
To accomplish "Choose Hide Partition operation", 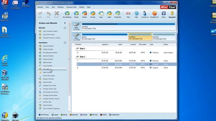I will tap(47, 82).
